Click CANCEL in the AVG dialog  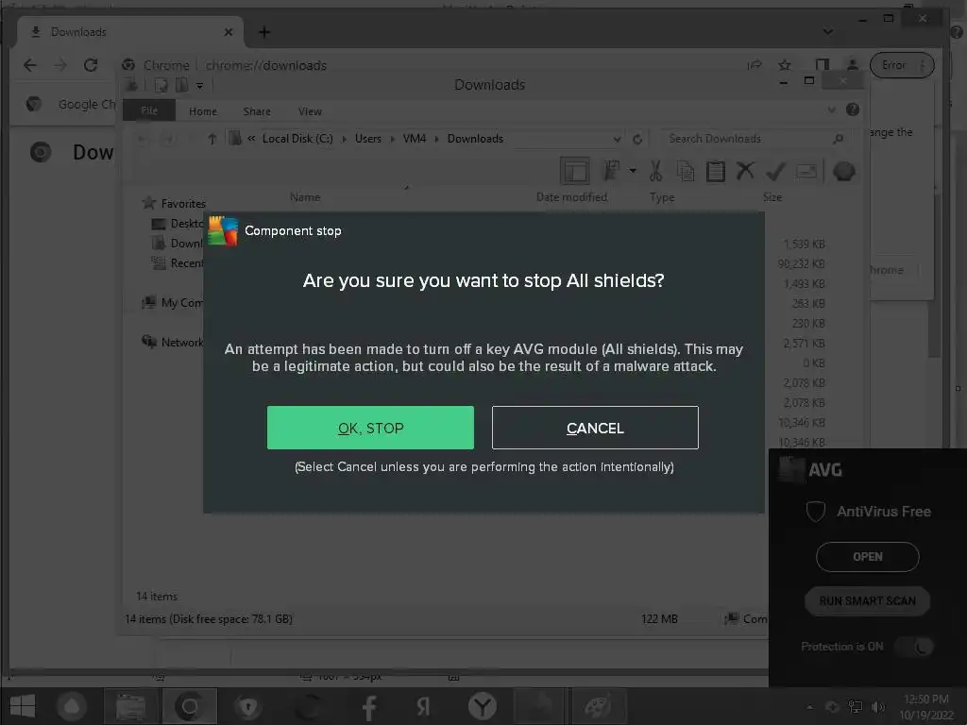point(595,428)
